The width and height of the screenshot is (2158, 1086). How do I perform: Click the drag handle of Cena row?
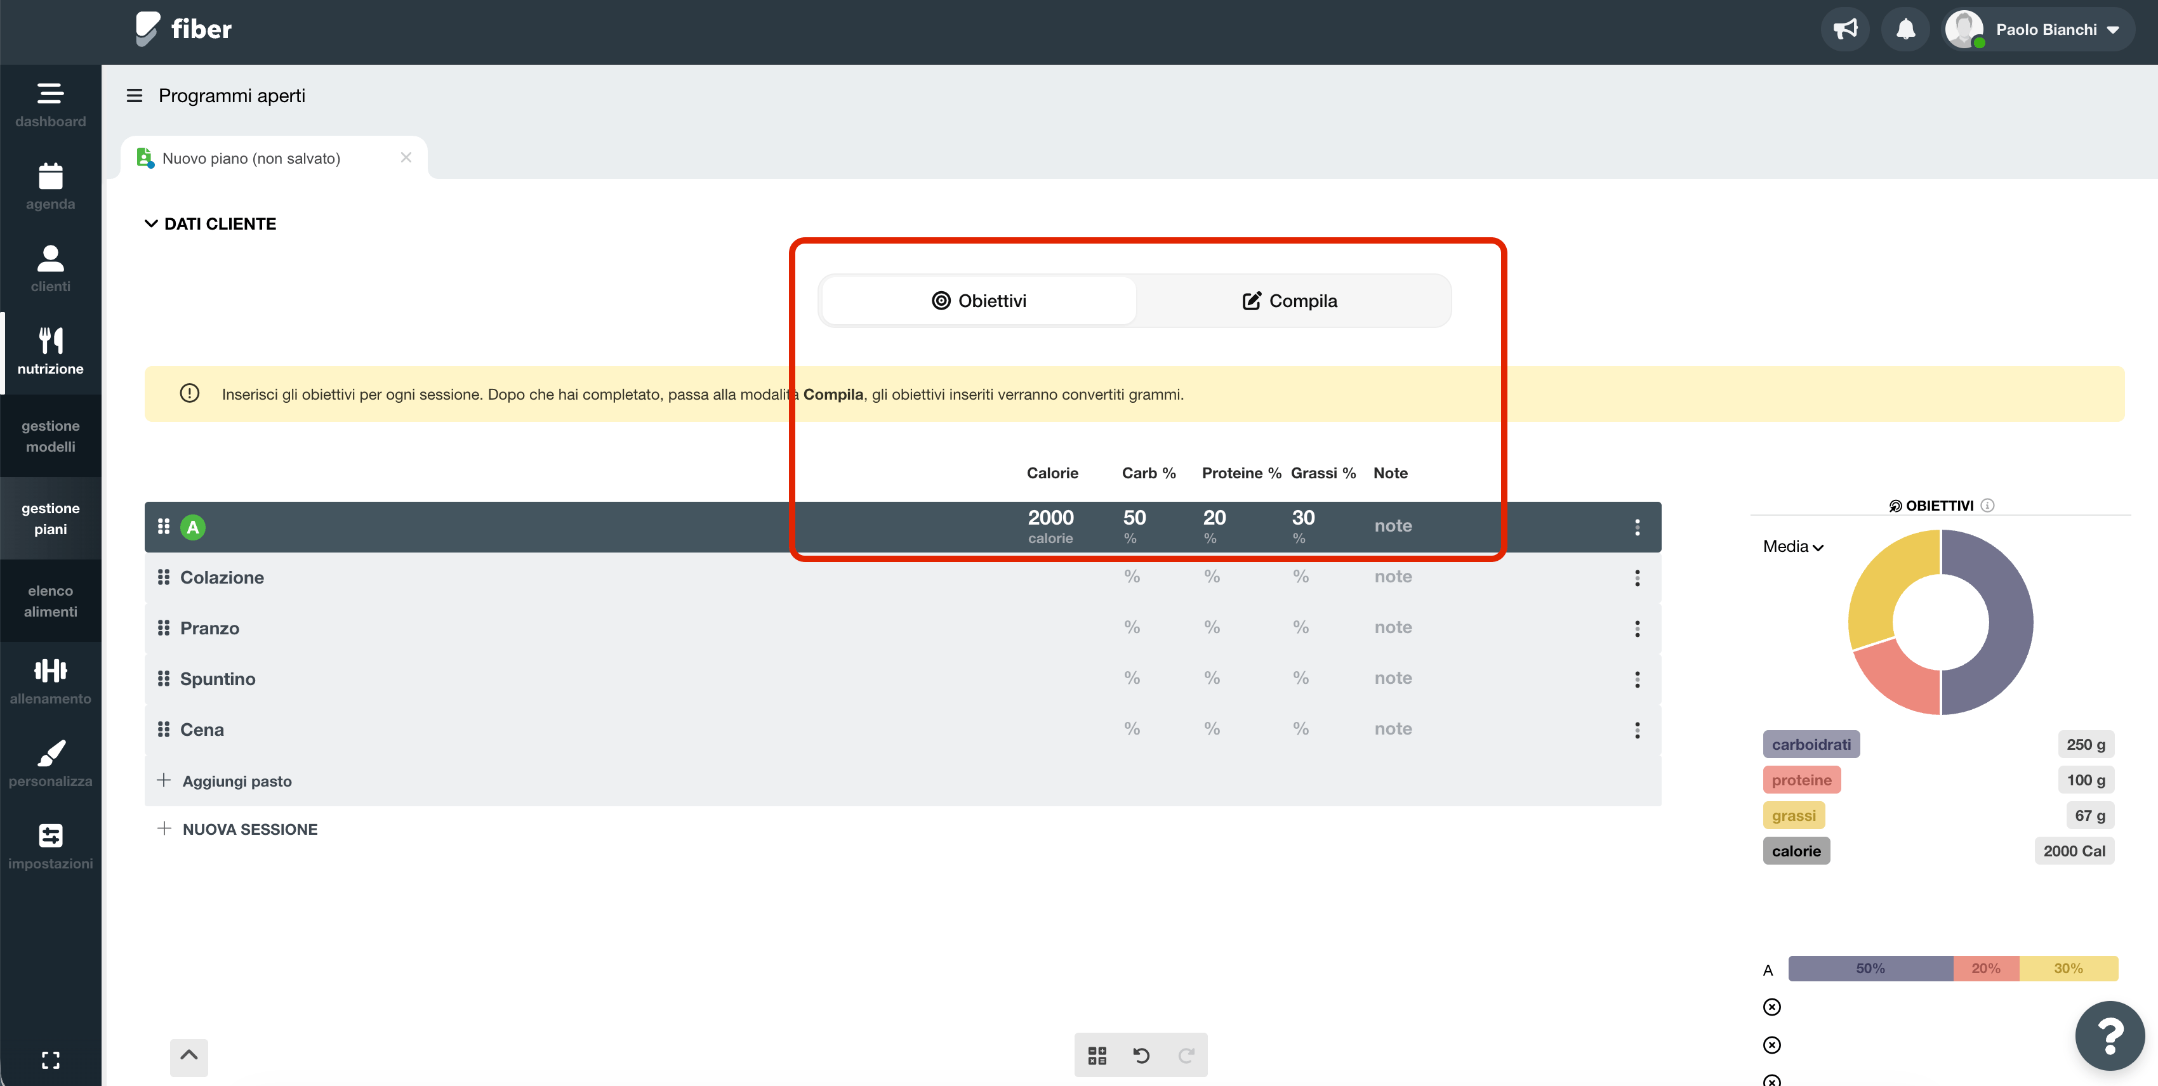pos(163,728)
